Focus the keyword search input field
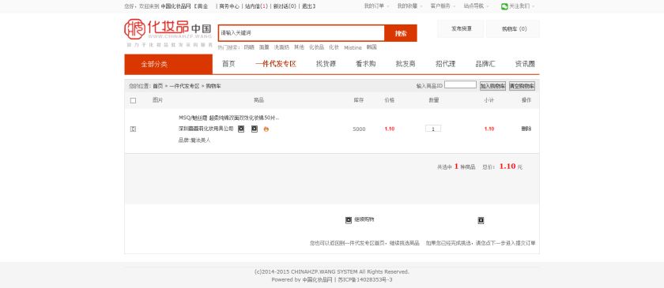Screen dimensions: 664x288 [x=301, y=33]
